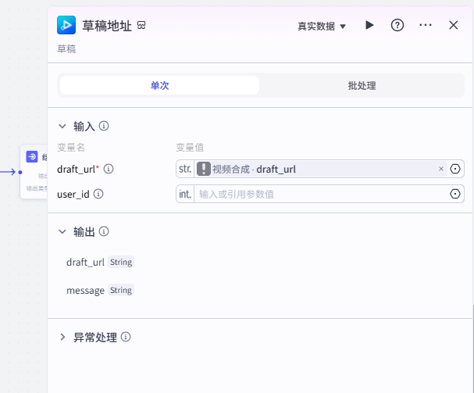
Task: Open the three-dot more options menu
Action: tap(426, 25)
